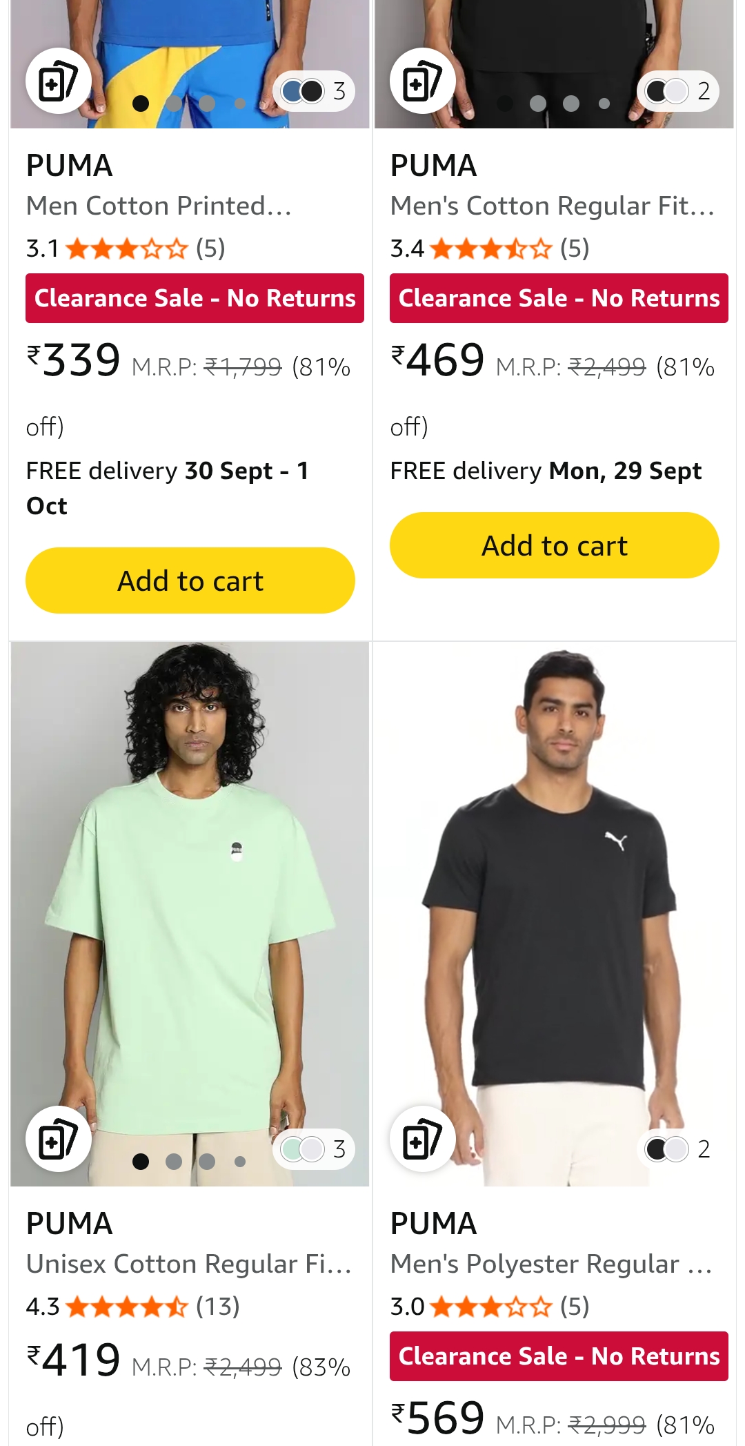The image size is (745, 1446).
Task: Tap Clearance Sale badge on ₹569 item
Action: 559,1356
